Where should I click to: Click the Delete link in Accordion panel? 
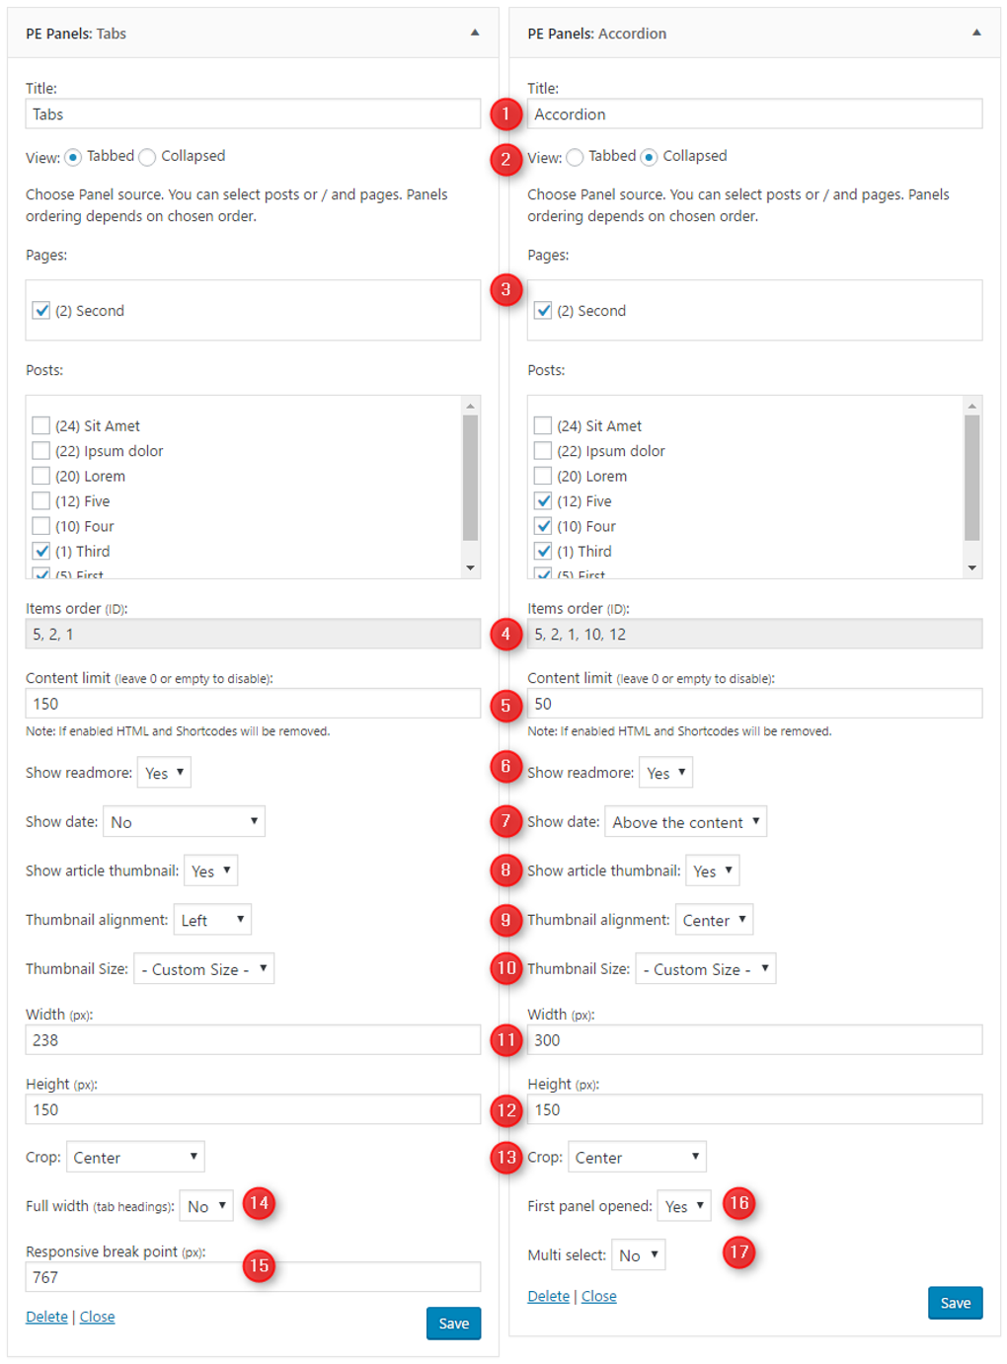coord(548,1296)
